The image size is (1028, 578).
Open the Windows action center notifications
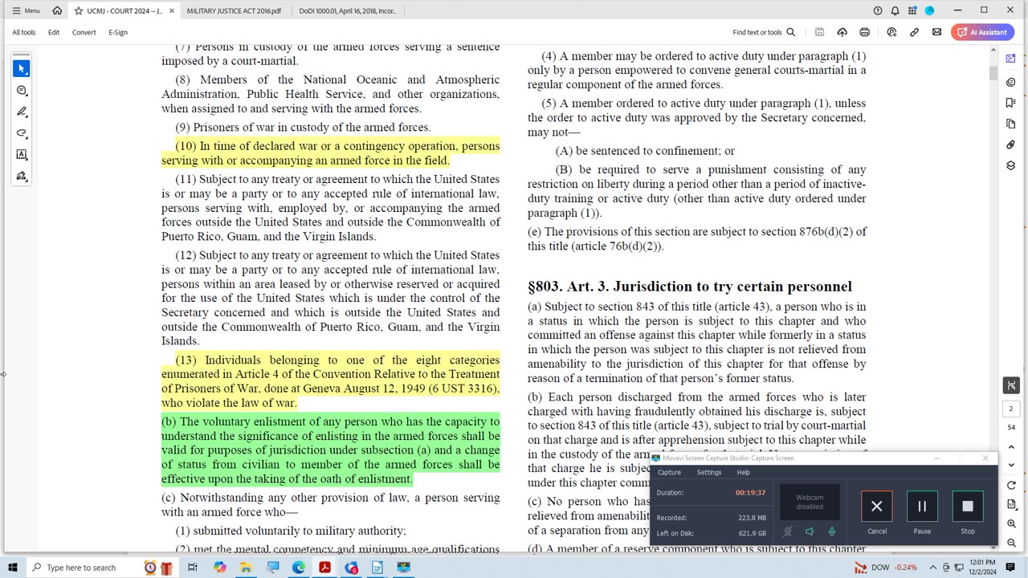(1010, 568)
